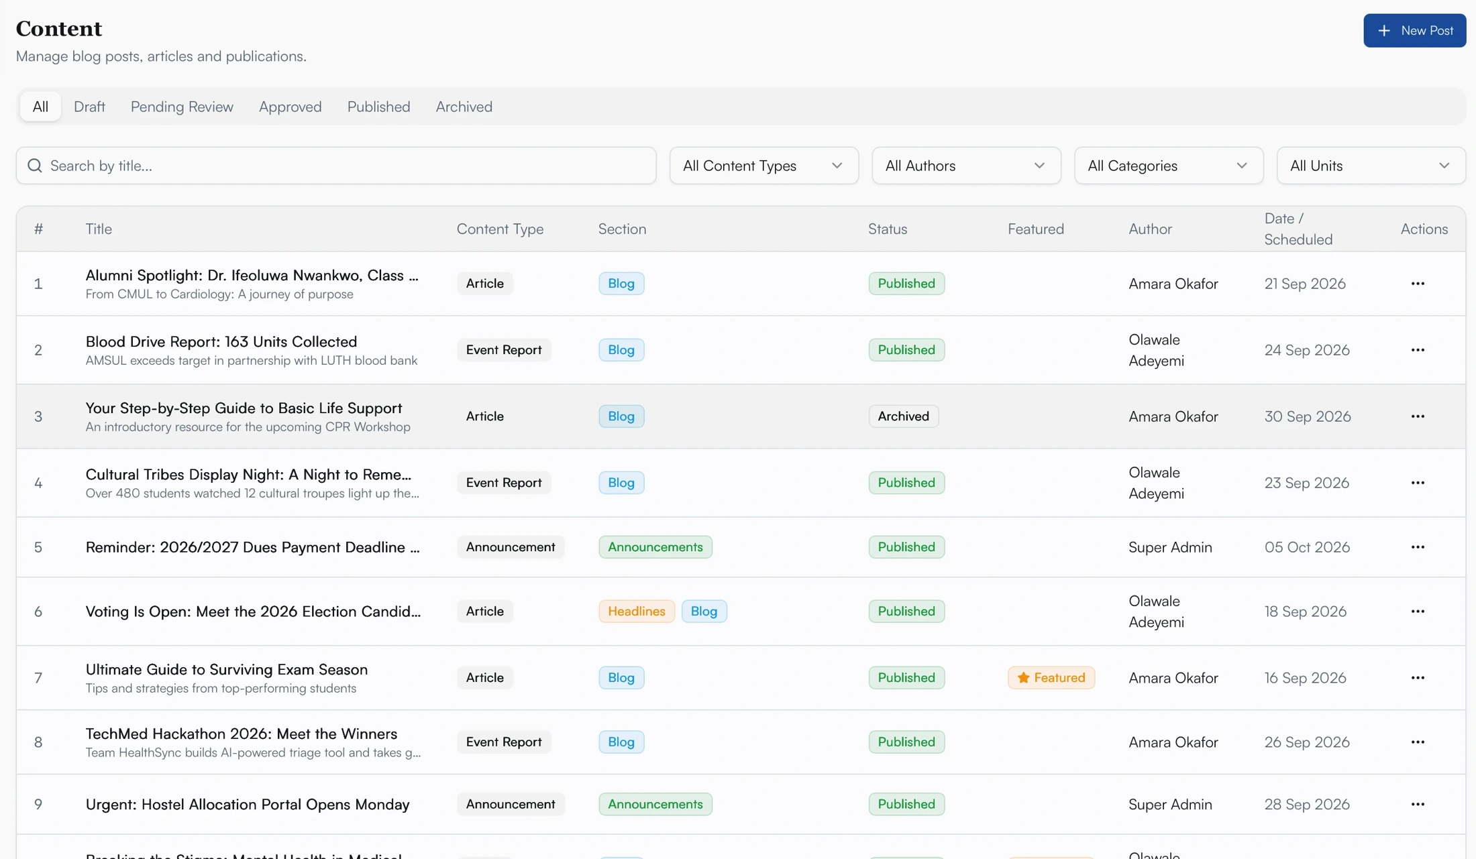Expand the All Content Types dropdown
The width and height of the screenshot is (1476, 859).
pyautogui.click(x=763, y=166)
